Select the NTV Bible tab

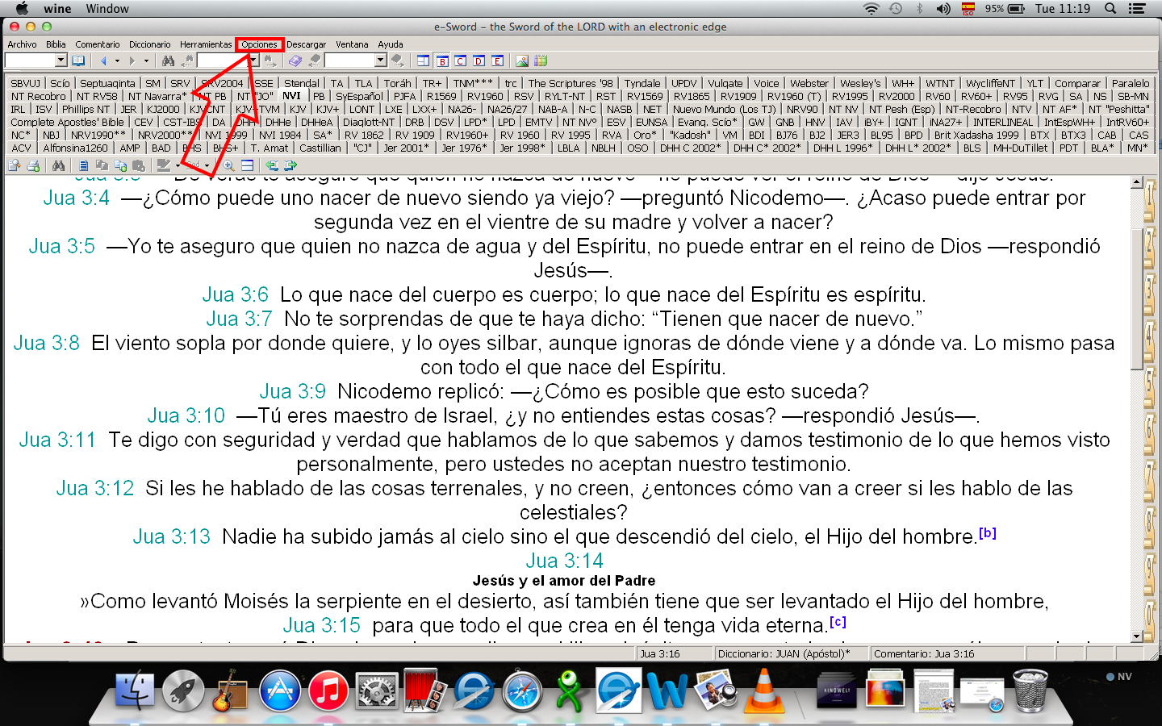1022,109
